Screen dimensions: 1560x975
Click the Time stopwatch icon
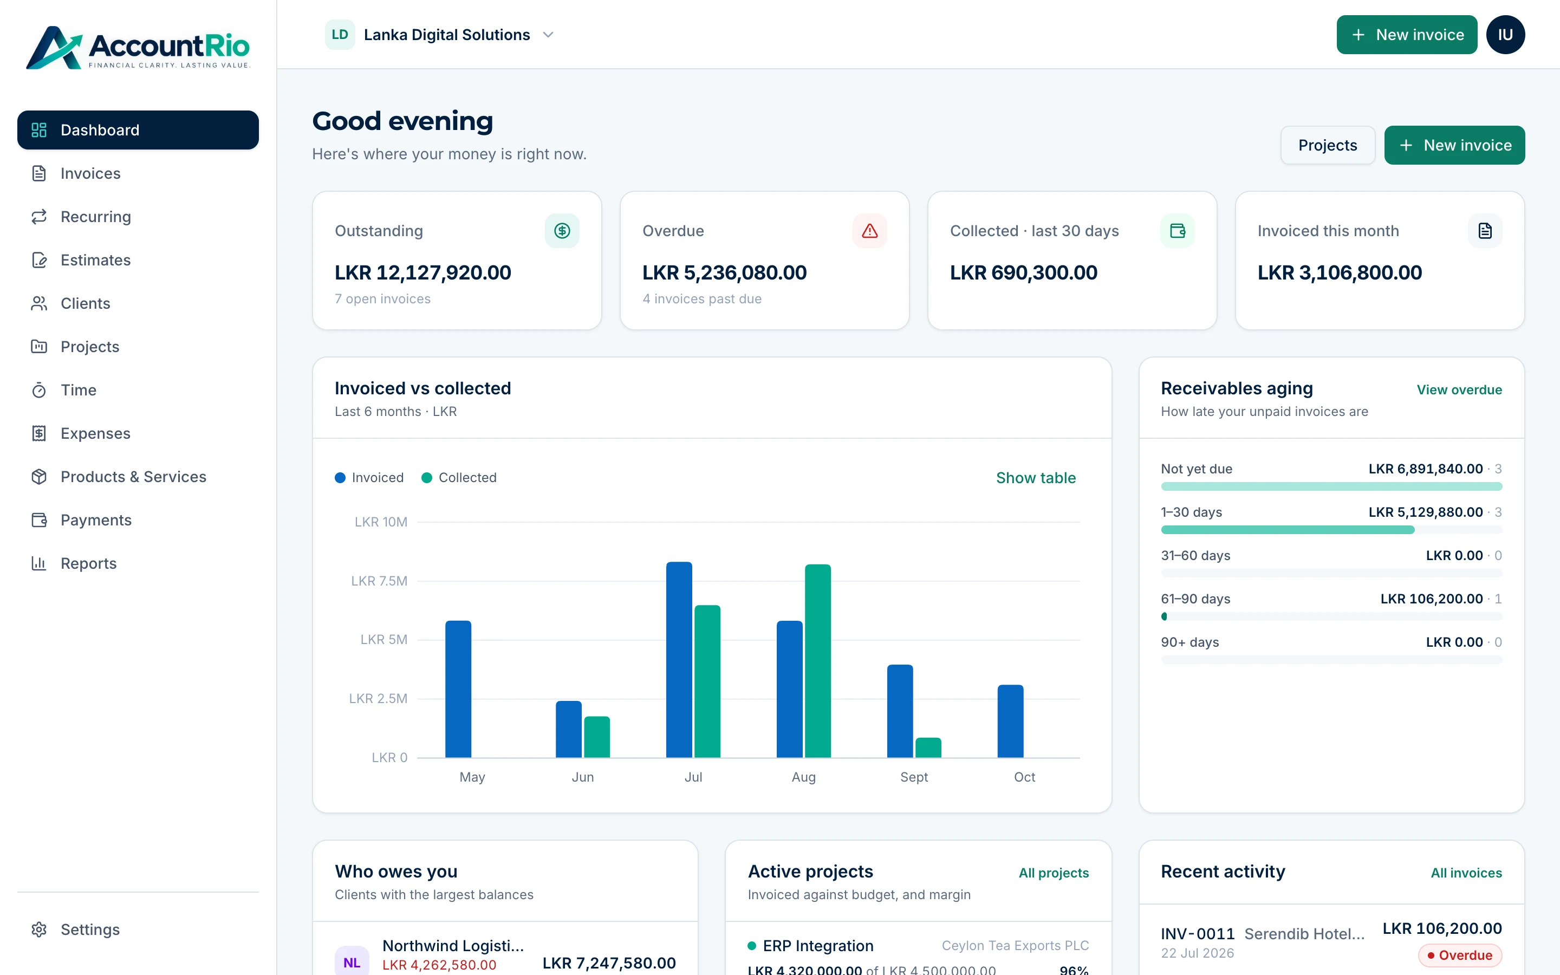[x=40, y=390]
